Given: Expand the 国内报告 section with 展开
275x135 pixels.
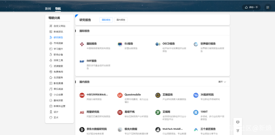Looking at the screenshot, I should [x=222, y=82].
